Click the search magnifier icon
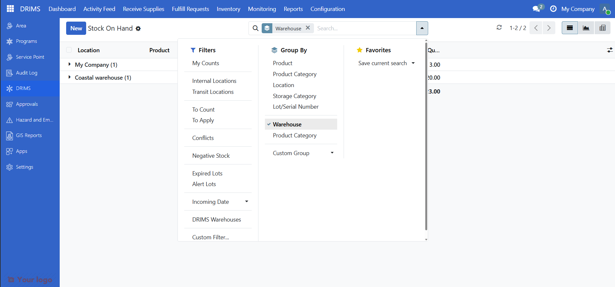 point(256,28)
